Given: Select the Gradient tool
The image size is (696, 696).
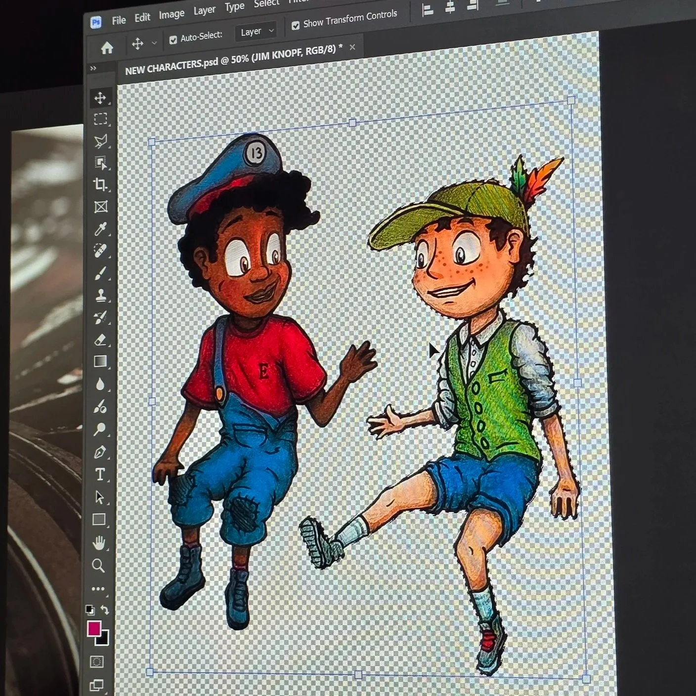Looking at the screenshot, I should click(100, 361).
